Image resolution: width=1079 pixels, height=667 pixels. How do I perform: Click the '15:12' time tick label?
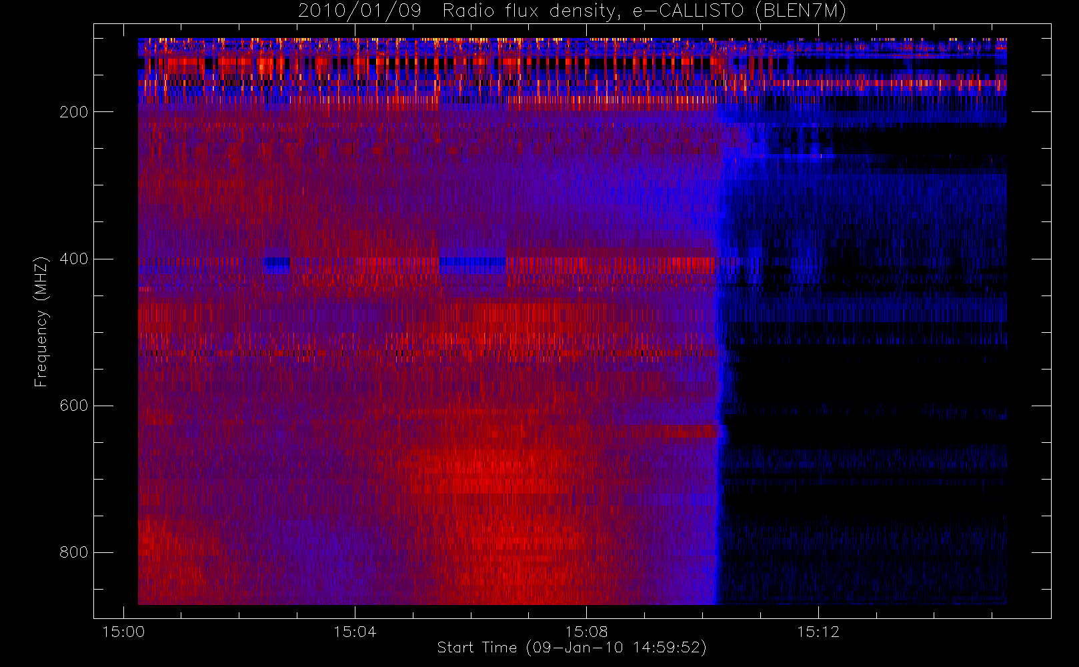pyautogui.click(x=818, y=632)
